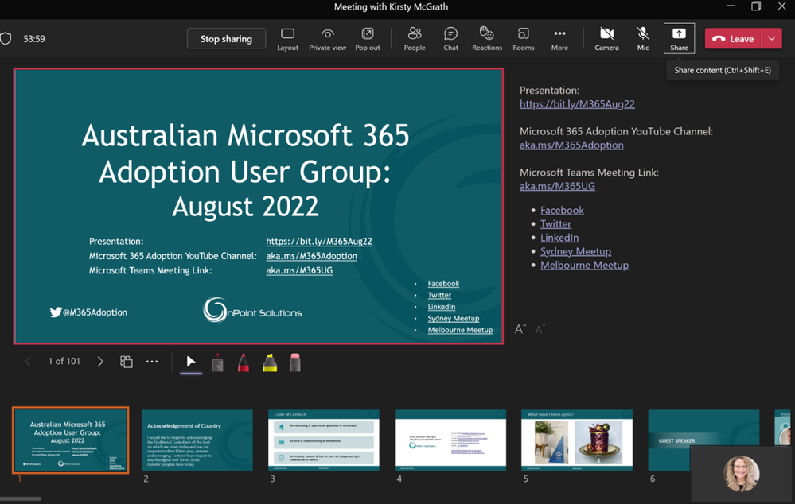Click Facebook link on the slide
The width and height of the screenshot is (795, 504).
443,284
